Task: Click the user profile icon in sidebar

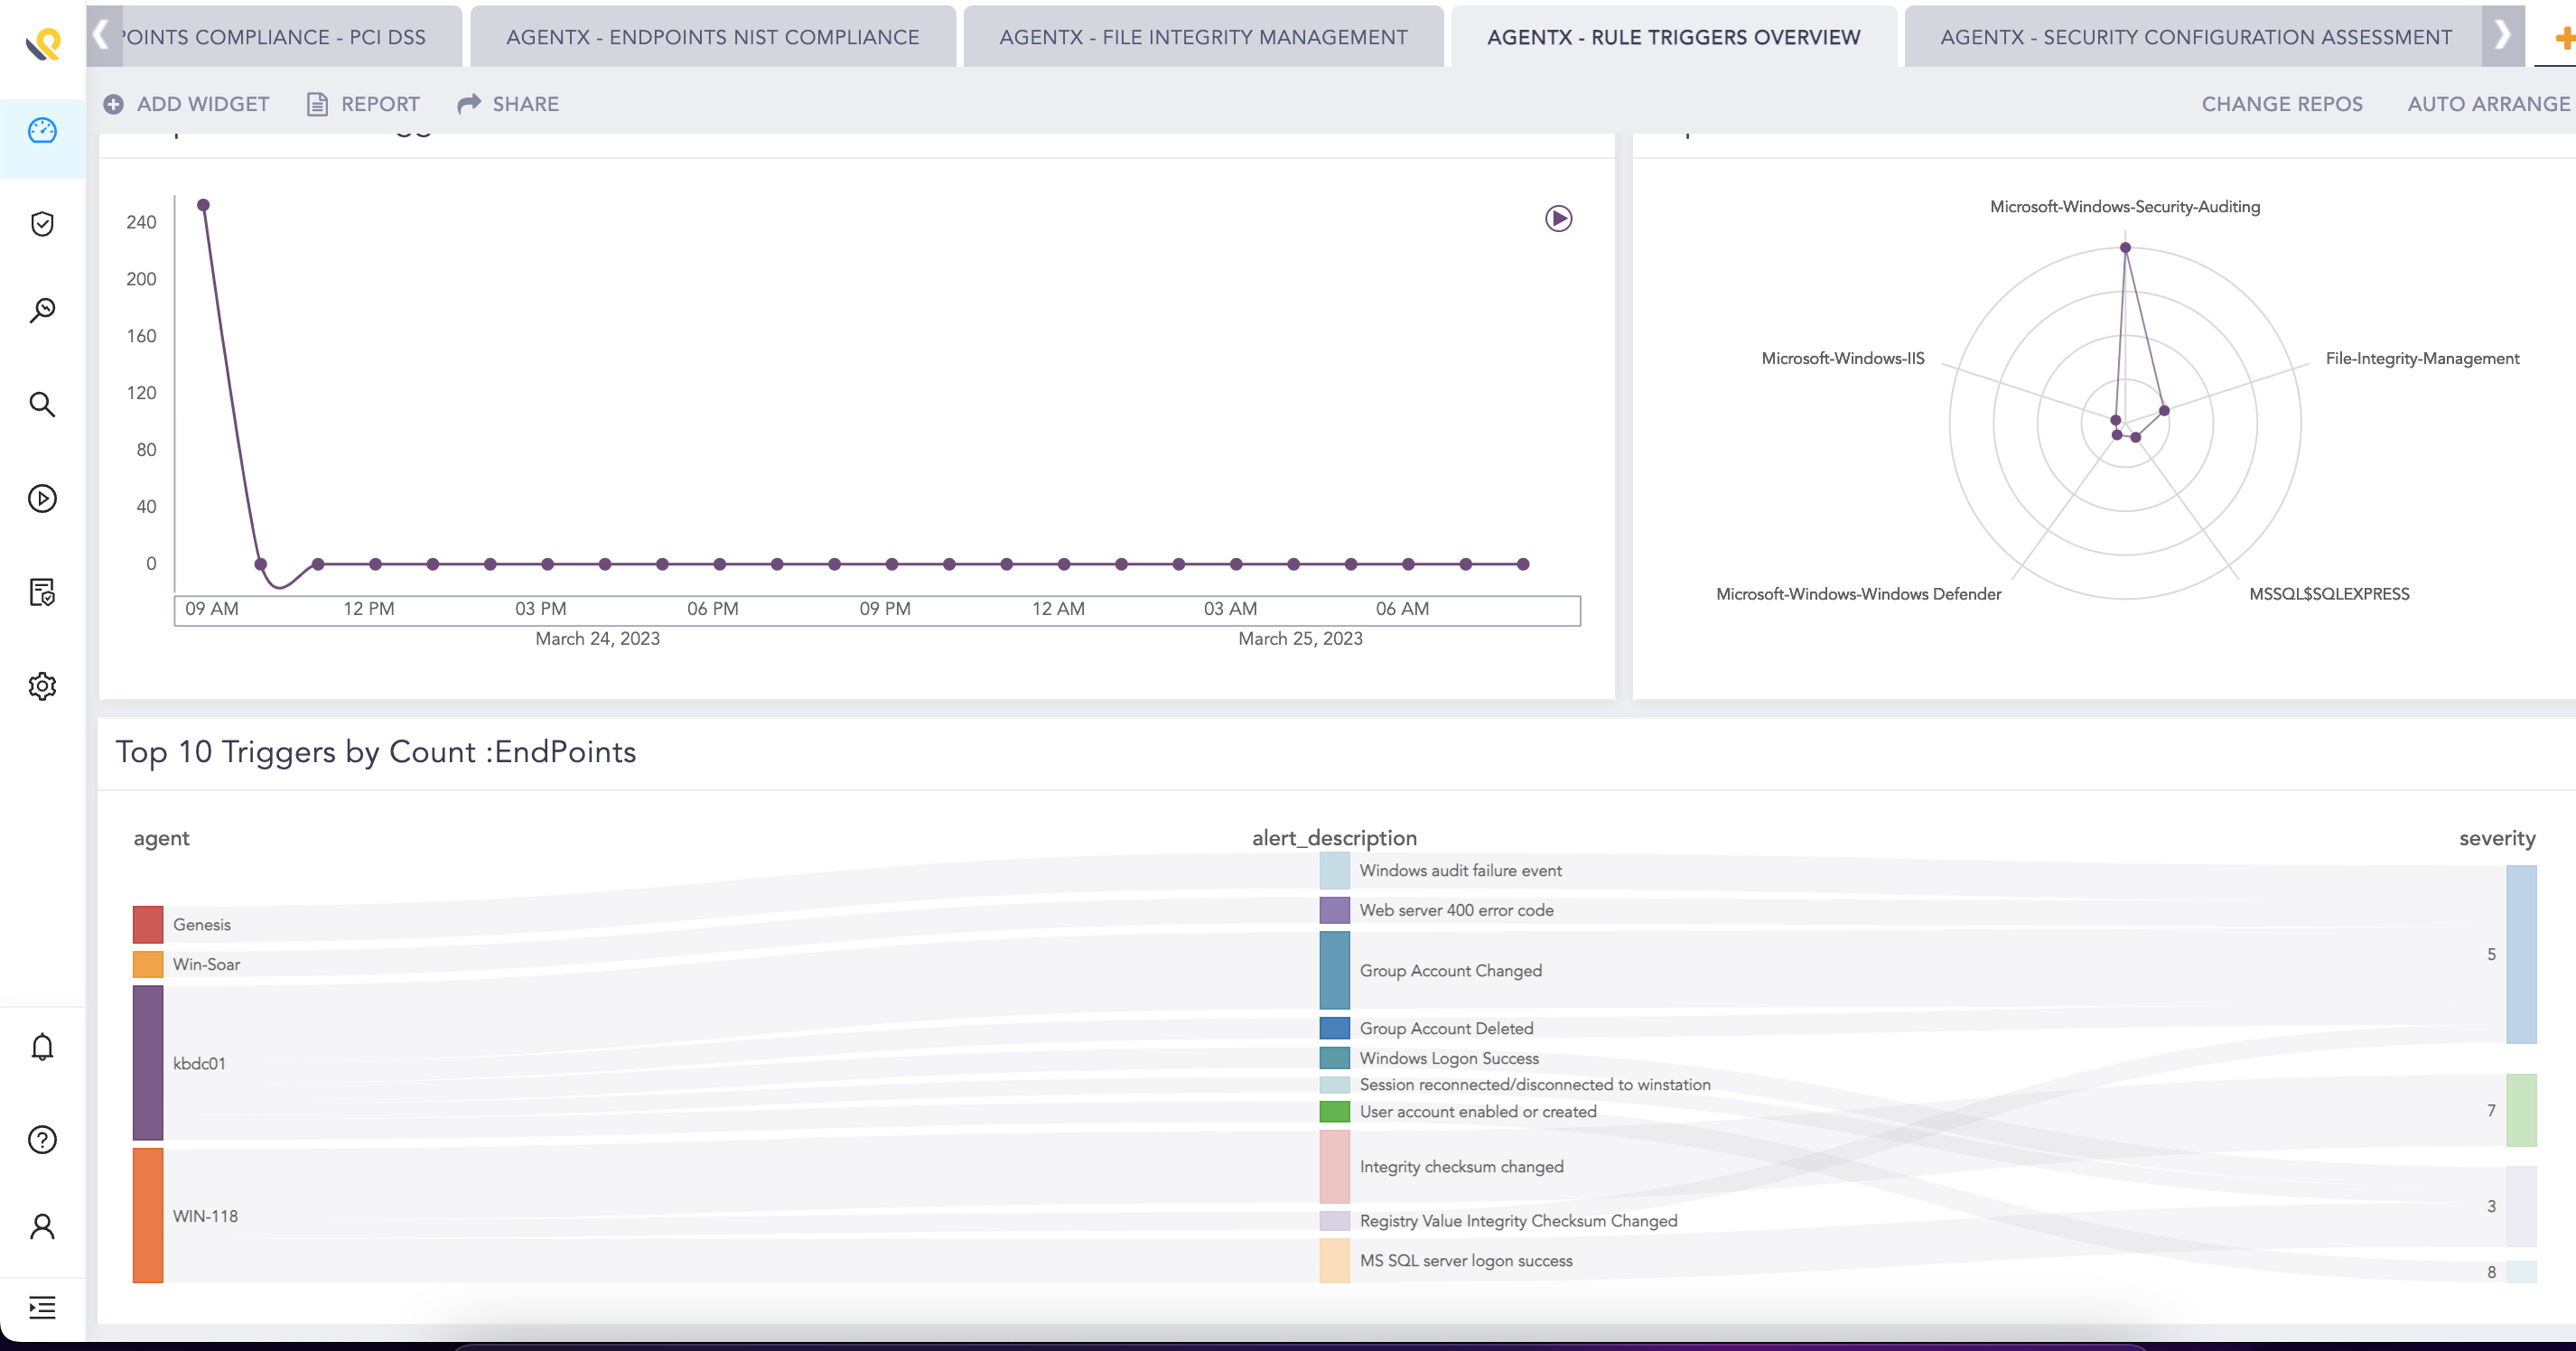Action: 41,1225
